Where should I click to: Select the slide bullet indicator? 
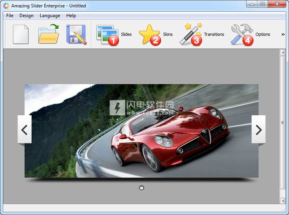click(x=142, y=188)
